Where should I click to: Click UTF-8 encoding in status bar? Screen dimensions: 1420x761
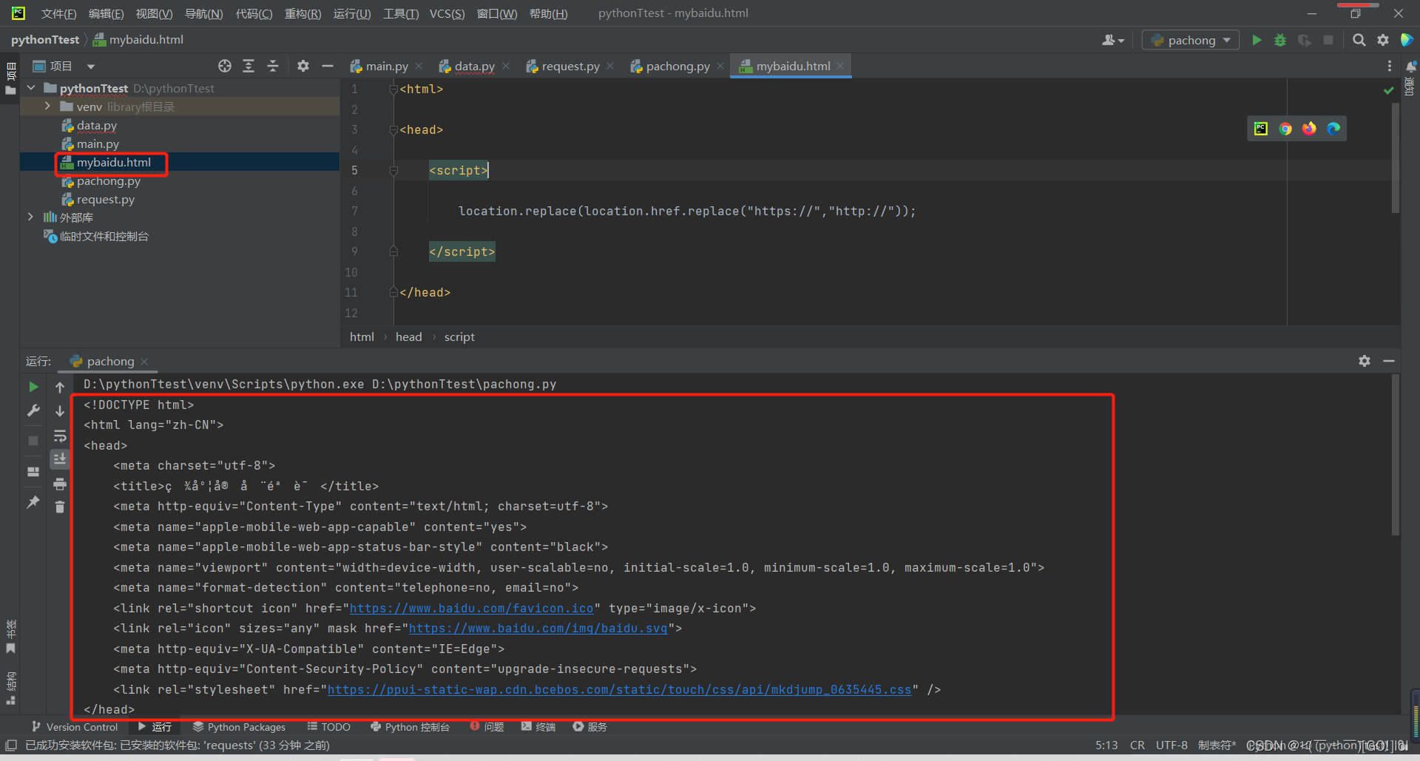(1171, 745)
